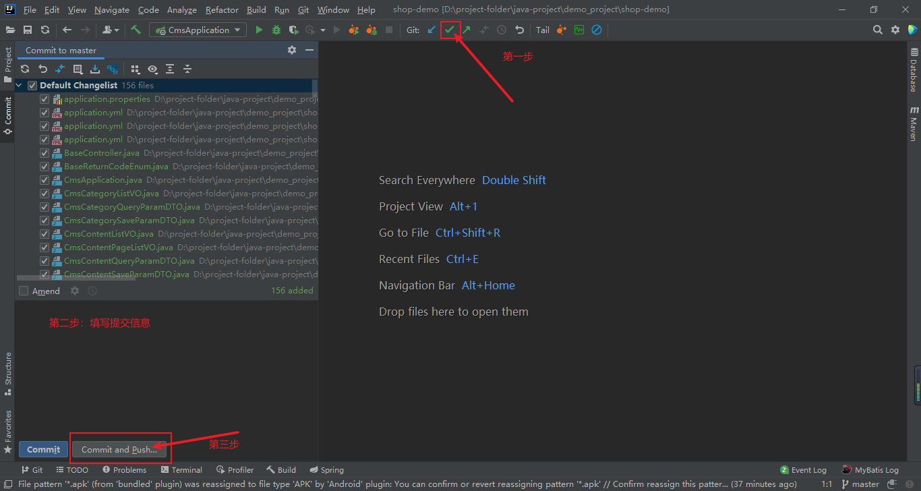Image resolution: width=921 pixels, height=491 pixels.
Task: Select the Commit to master tab
Action: pyautogui.click(x=61, y=50)
